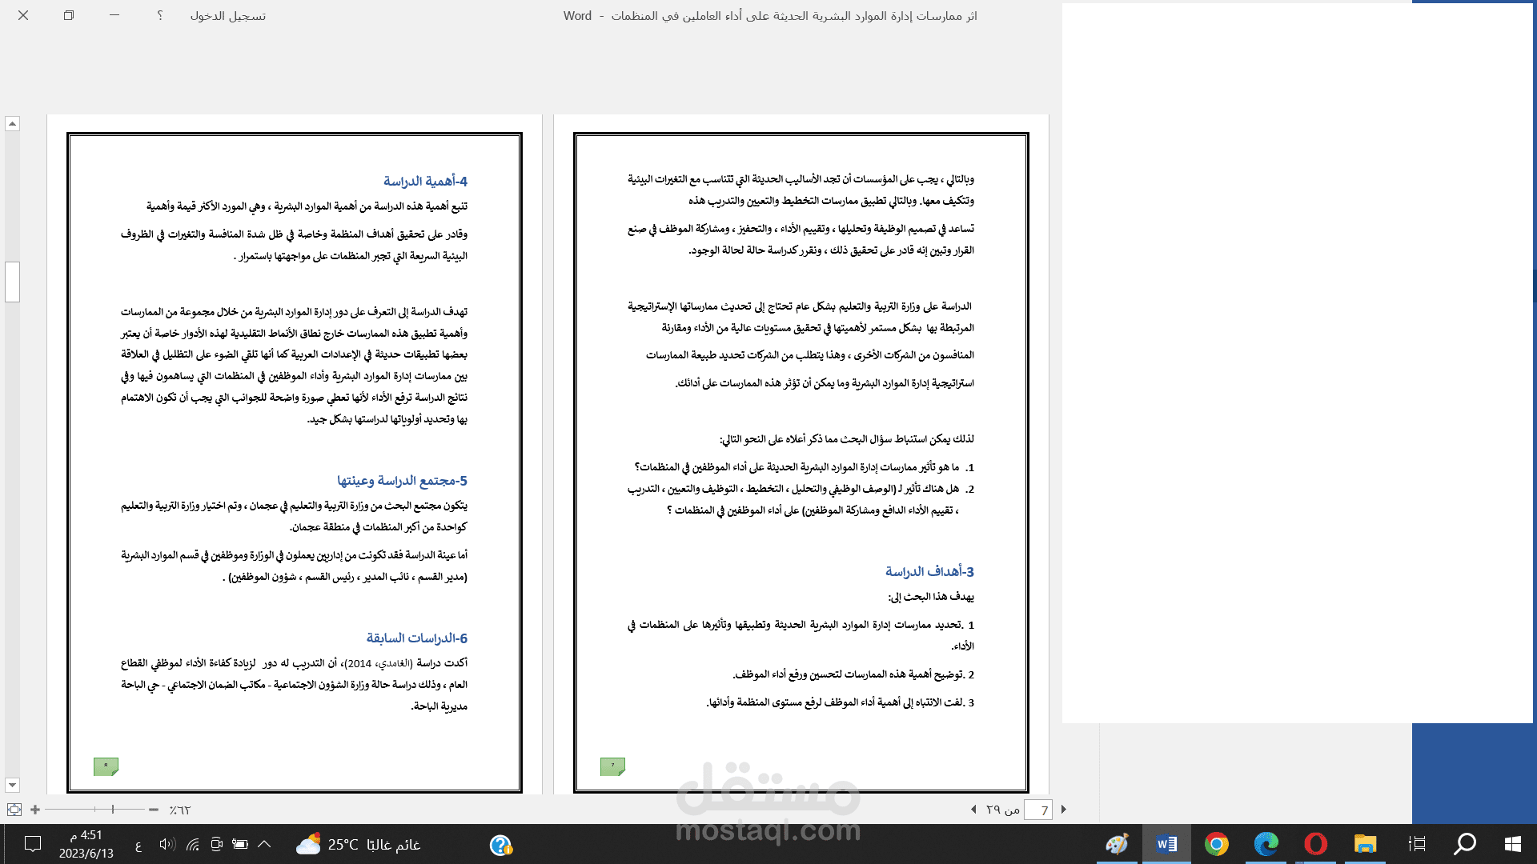Switch to Word in the taskbar
The width and height of the screenshot is (1537, 864).
coord(1166,844)
